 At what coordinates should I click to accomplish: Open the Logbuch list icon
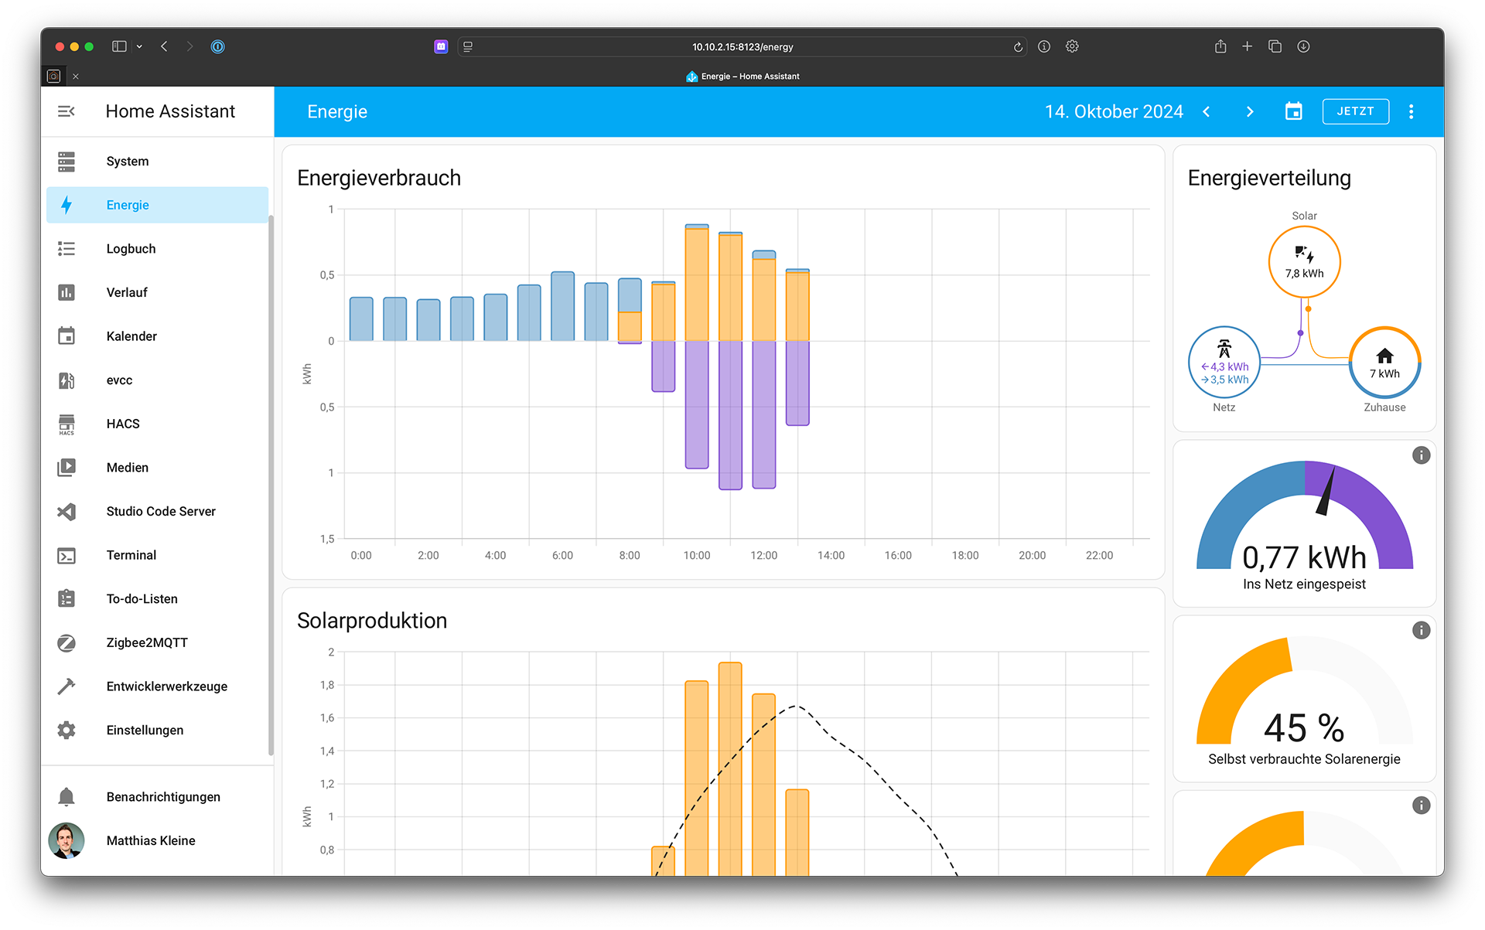[x=67, y=248]
